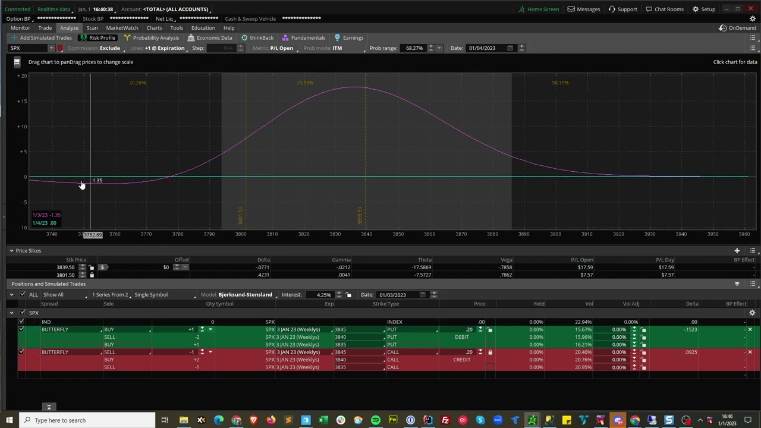This screenshot has height=428, width=761.
Task: Toggle the SPX group checkbox
Action: (x=22, y=313)
